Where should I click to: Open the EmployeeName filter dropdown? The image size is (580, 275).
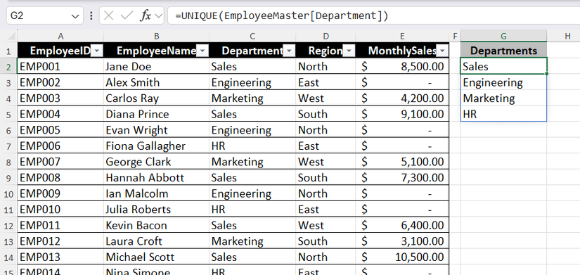pyautogui.click(x=202, y=51)
